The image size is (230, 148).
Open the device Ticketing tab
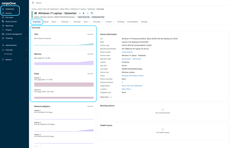click(120, 22)
